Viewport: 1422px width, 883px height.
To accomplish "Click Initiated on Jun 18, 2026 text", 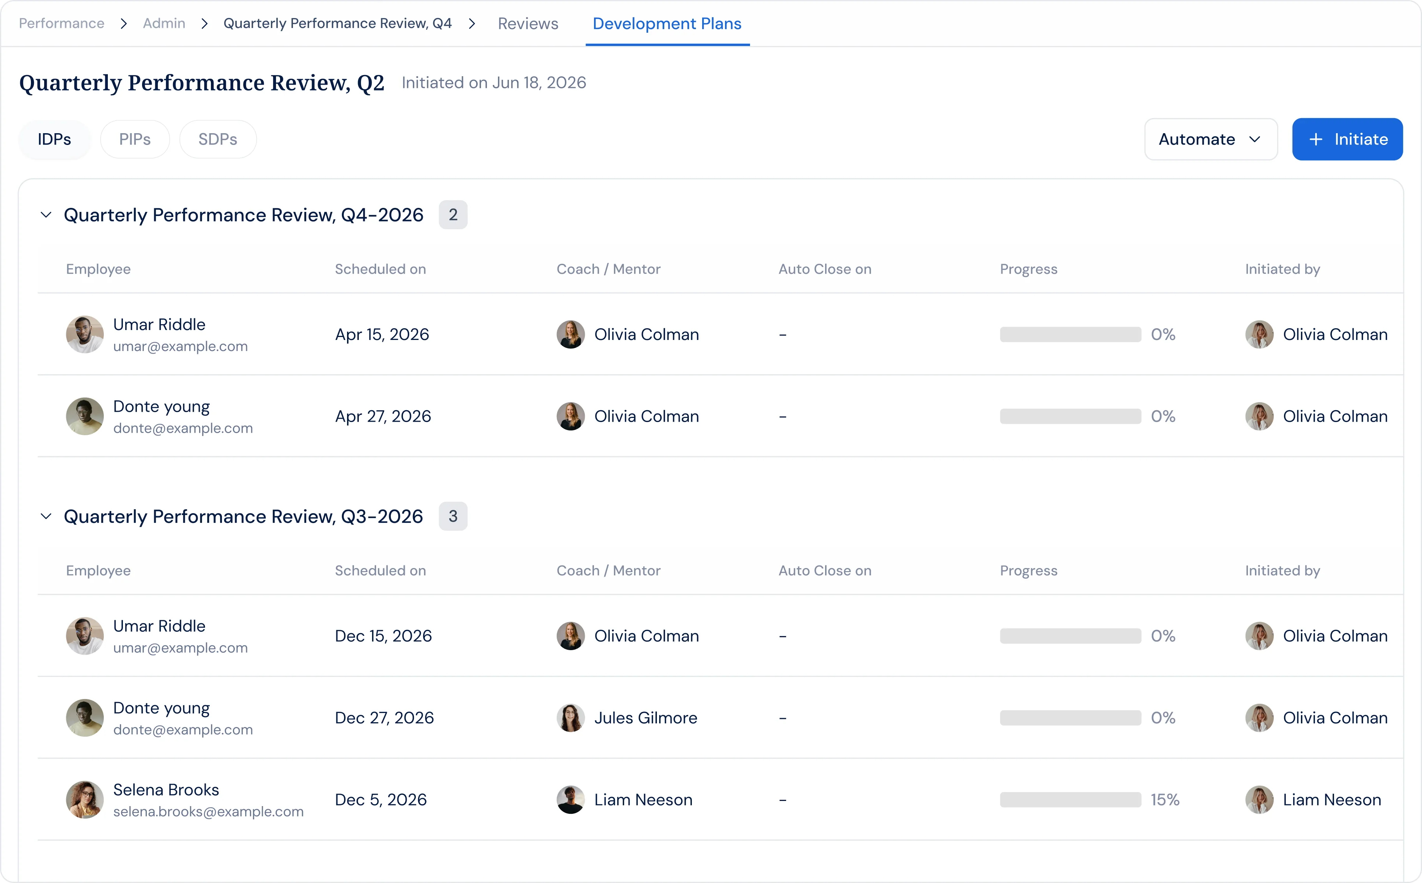I will (x=494, y=83).
